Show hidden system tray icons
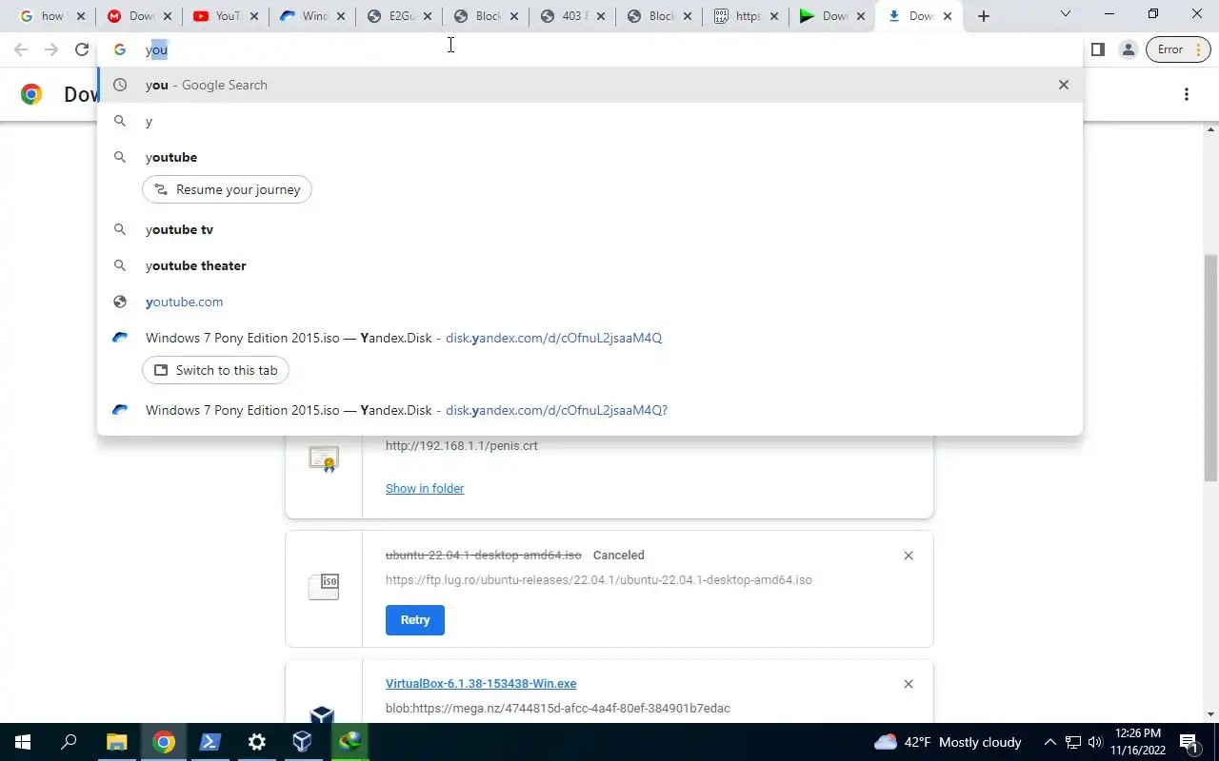 (x=1050, y=742)
